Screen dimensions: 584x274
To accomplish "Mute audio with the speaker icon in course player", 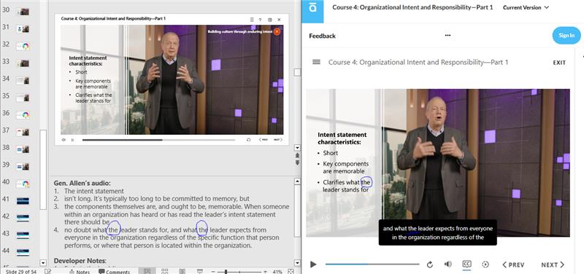I will pyautogui.click(x=448, y=264).
